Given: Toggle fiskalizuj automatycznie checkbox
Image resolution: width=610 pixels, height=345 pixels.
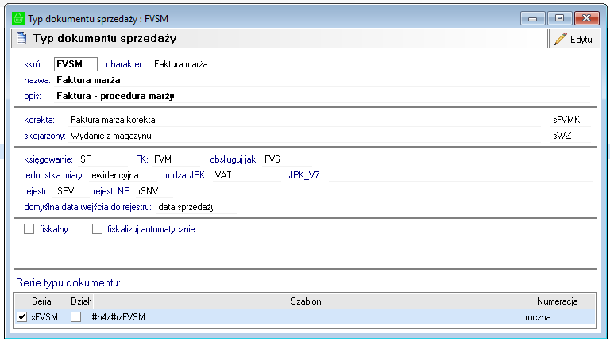Looking at the screenshot, I should (x=98, y=229).
